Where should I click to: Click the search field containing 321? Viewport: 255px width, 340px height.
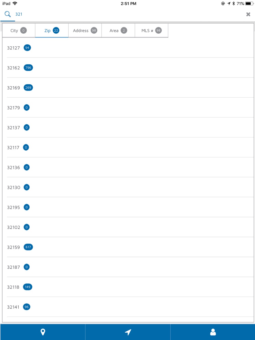(x=127, y=14)
